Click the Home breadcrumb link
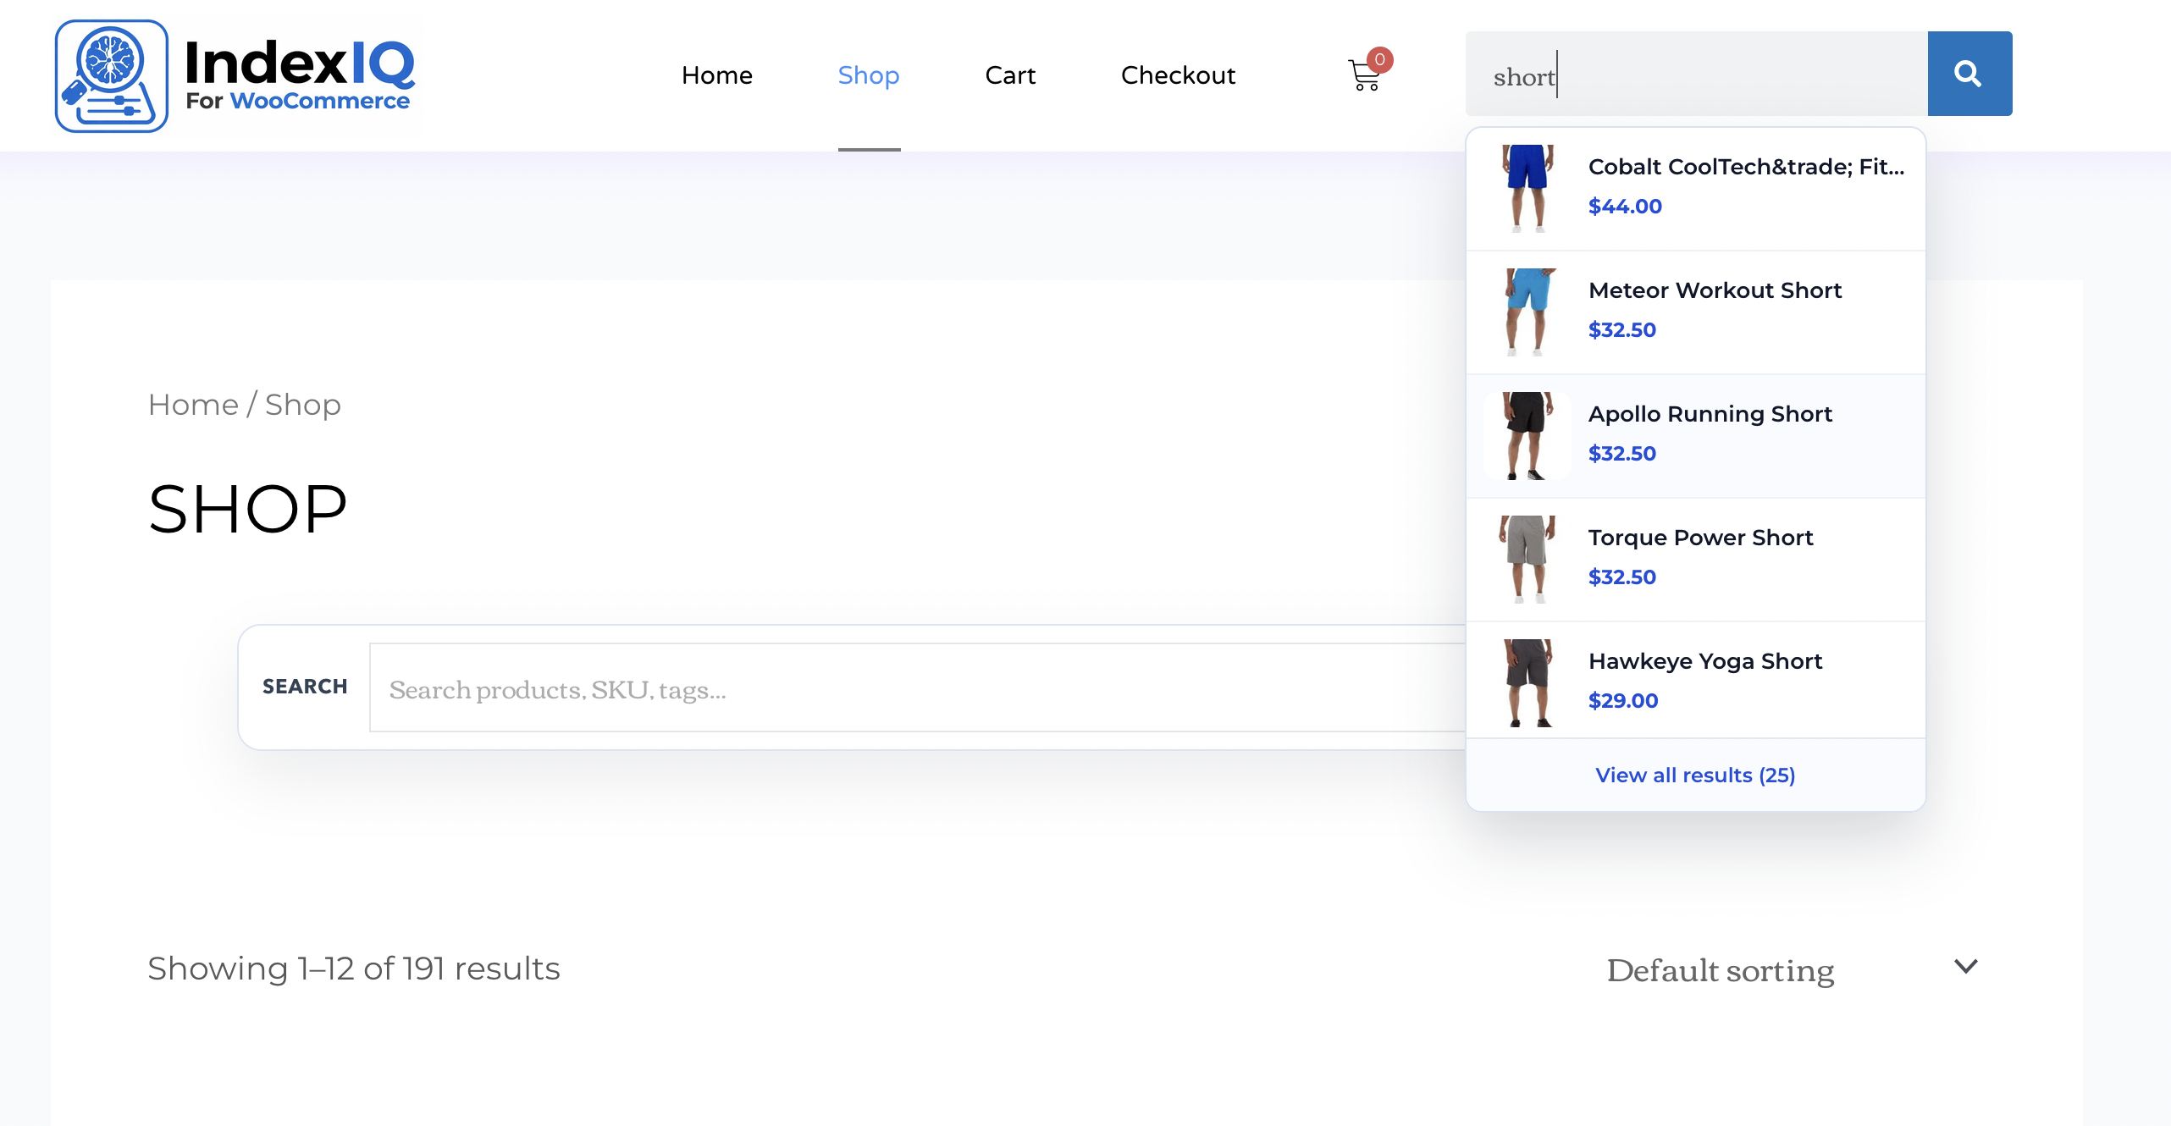The image size is (2171, 1126). pyautogui.click(x=193, y=405)
